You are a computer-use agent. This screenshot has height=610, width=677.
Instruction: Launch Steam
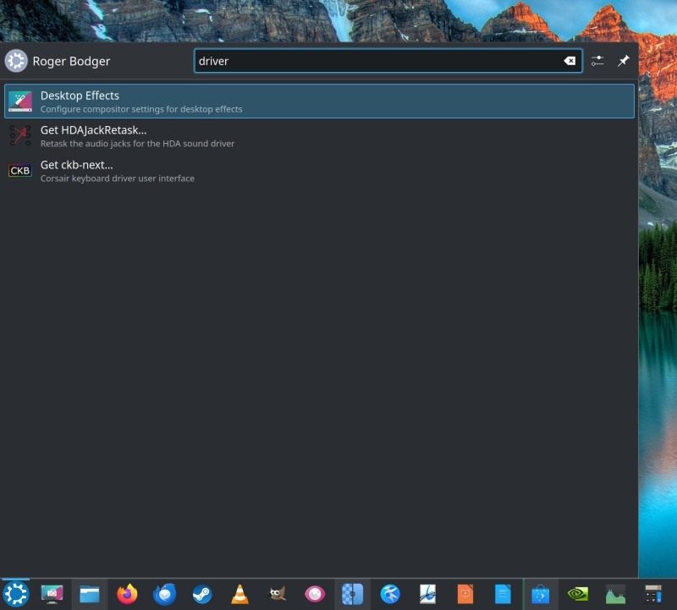point(201,594)
